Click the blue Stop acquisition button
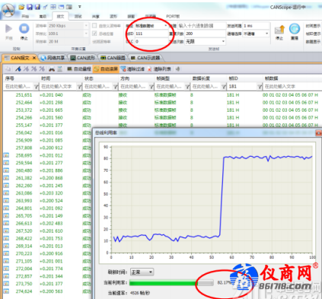This screenshot has height=299, width=322. (24, 29)
